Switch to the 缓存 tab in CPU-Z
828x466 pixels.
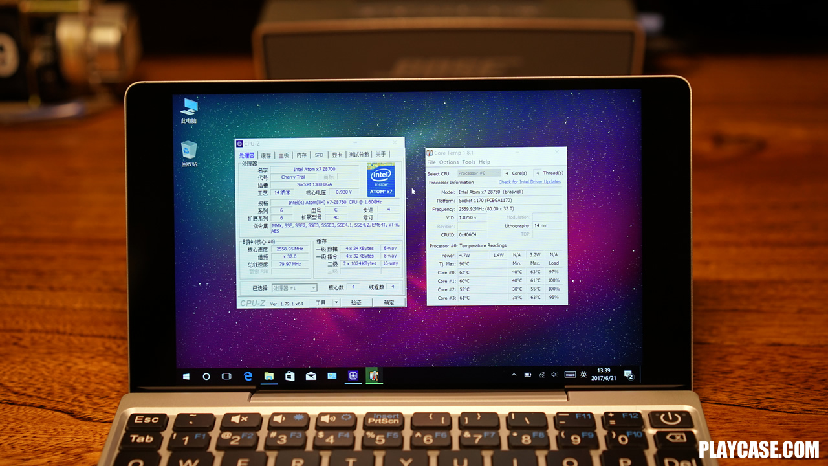coord(266,155)
